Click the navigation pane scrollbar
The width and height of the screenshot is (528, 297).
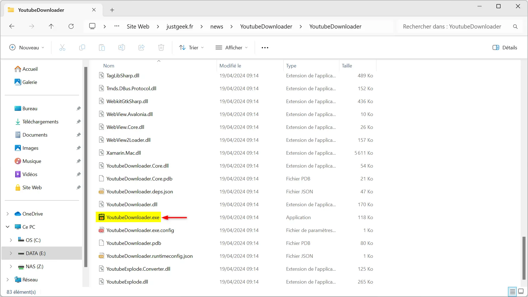pos(86,167)
